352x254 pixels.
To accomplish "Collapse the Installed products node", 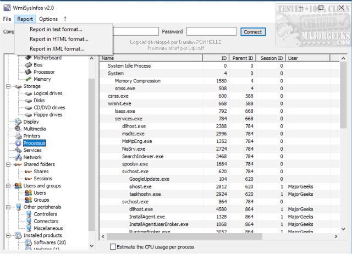I will point(8,236).
